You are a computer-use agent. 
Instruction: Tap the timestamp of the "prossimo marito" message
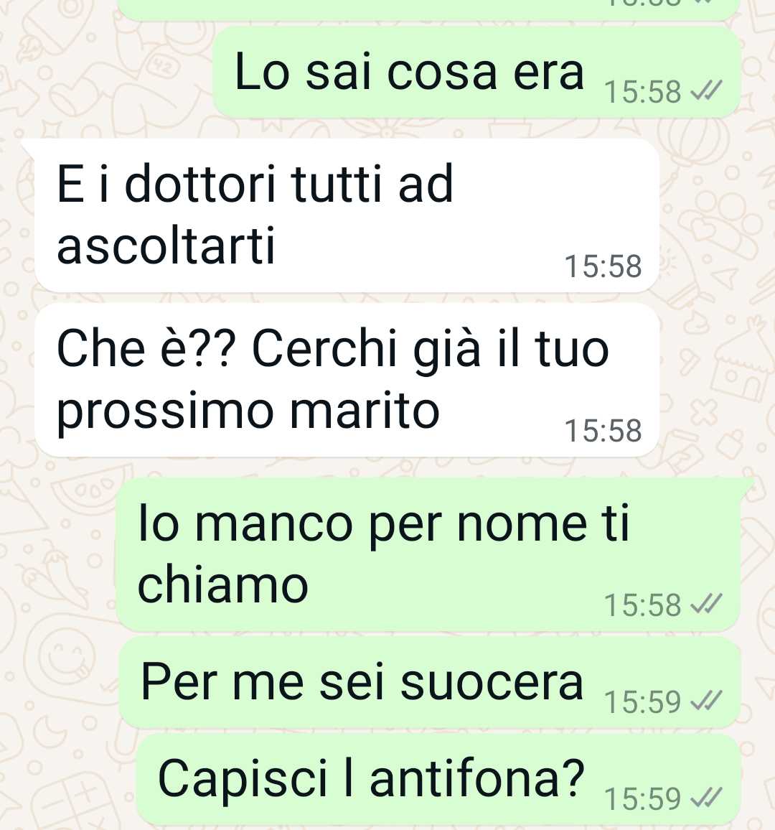click(x=603, y=430)
